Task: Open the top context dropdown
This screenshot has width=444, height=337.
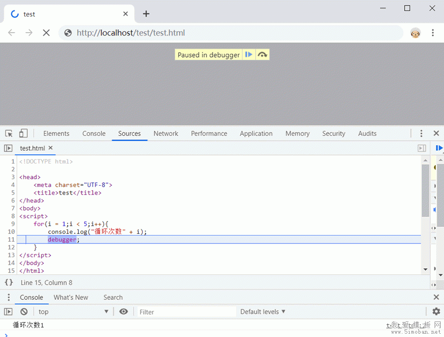Action: (x=73, y=312)
